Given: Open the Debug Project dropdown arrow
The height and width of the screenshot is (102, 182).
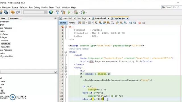Looking at the screenshot, I should coord(79,12).
